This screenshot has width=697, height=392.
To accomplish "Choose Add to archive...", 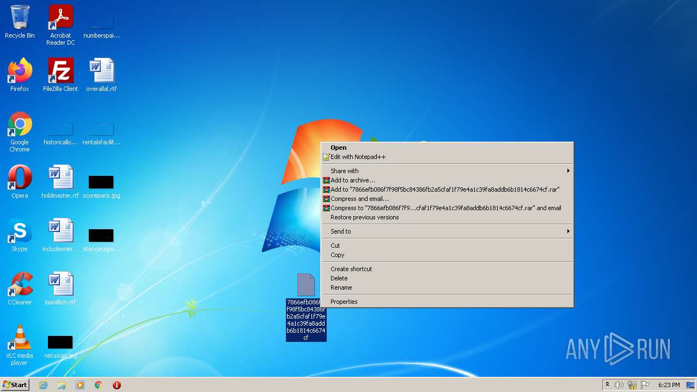I will point(447,180).
